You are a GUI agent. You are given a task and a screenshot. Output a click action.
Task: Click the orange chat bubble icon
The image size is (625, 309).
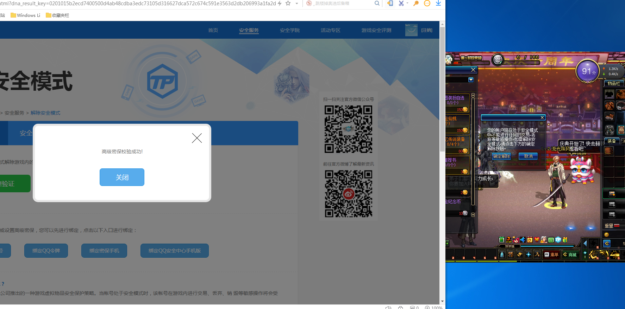click(427, 4)
